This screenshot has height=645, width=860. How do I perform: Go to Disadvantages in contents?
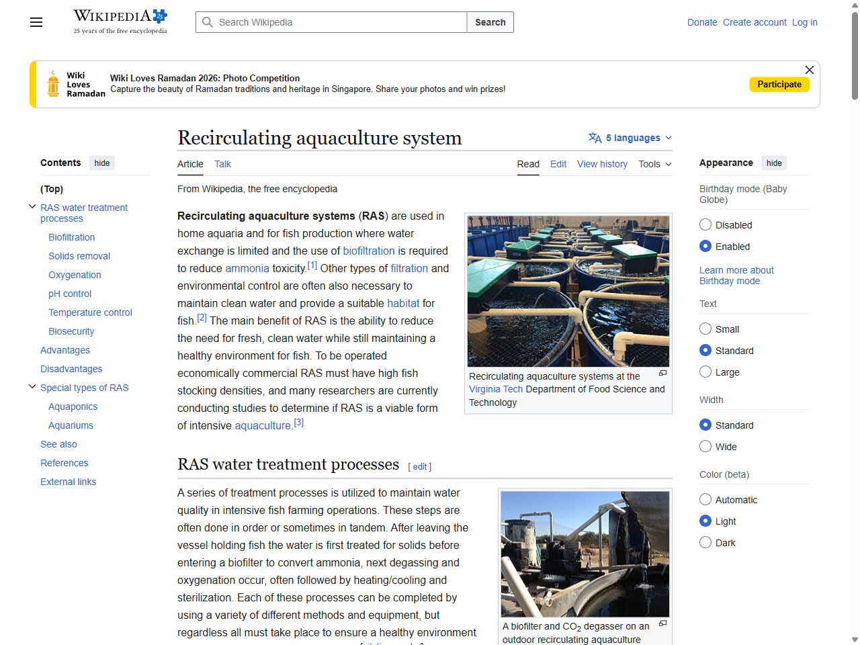(x=71, y=369)
